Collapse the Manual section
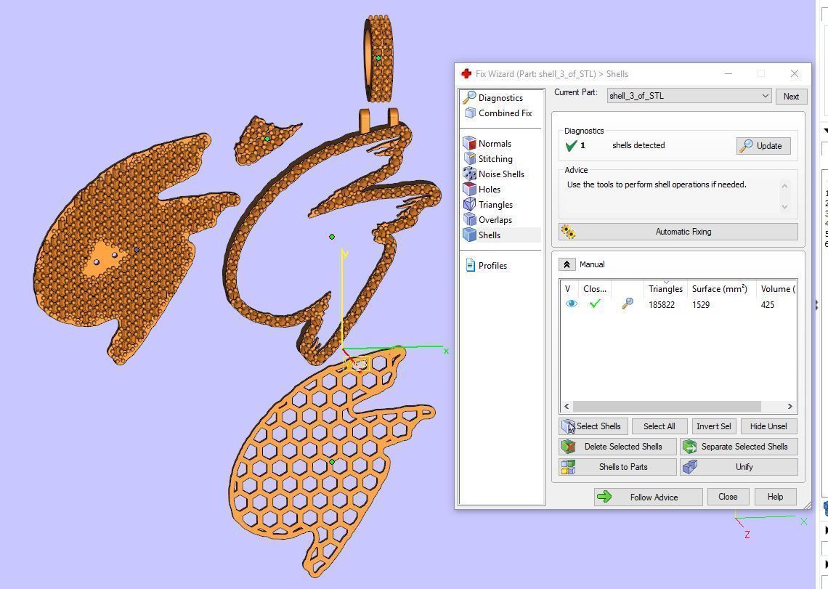The image size is (828, 589). [567, 264]
